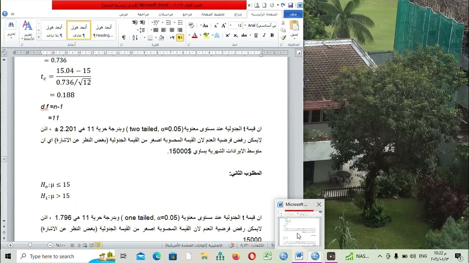Click the Word Help question icon
The width and height of the screenshot is (469, 263).
pos(5,14)
